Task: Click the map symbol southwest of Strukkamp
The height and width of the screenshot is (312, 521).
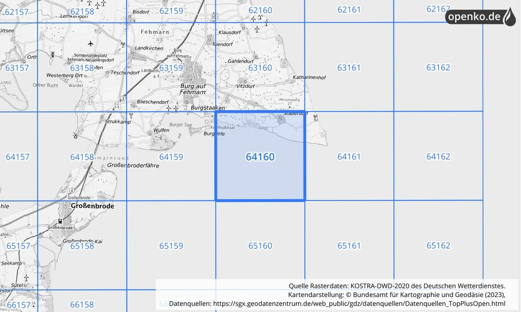Action: tap(75, 135)
